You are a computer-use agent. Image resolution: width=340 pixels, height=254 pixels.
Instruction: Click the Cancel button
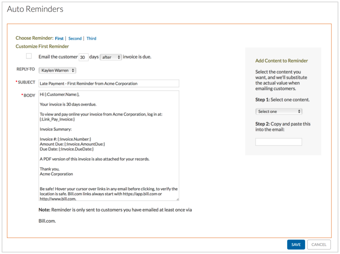click(x=319, y=244)
